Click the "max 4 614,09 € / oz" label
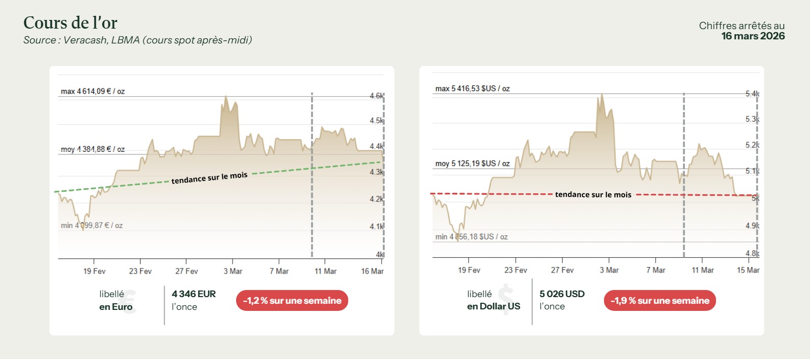 point(92,92)
